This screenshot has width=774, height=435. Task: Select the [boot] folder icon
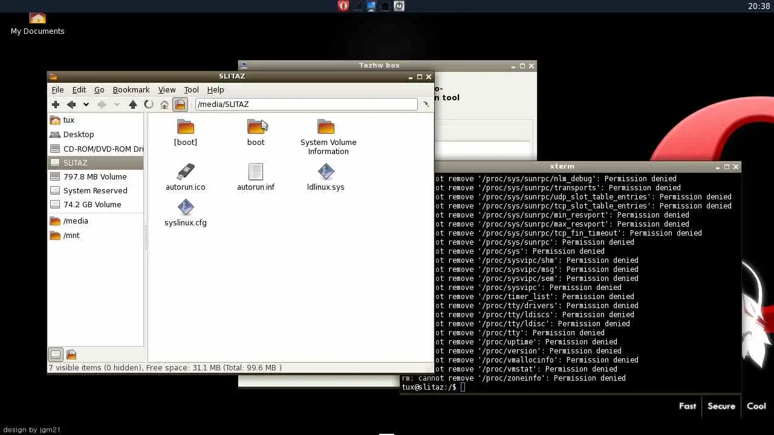pyautogui.click(x=186, y=127)
